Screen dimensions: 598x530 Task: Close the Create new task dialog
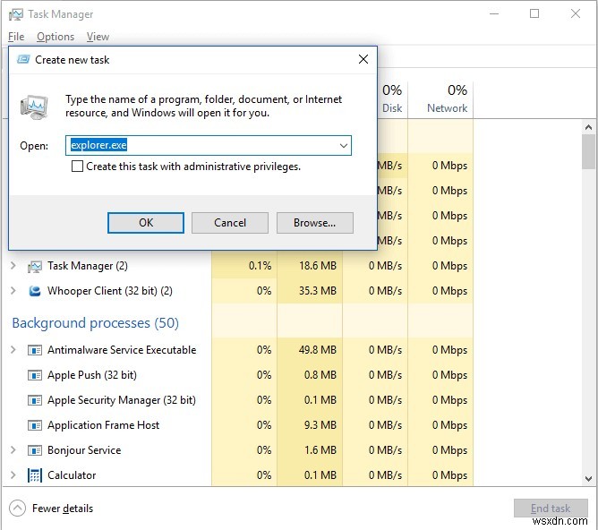(x=363, y=59)
